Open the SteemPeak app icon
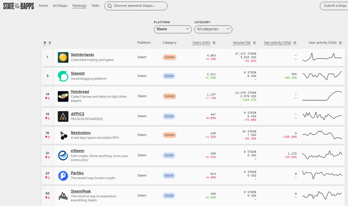This screenshot has height=206, width=348. point(63,196)
